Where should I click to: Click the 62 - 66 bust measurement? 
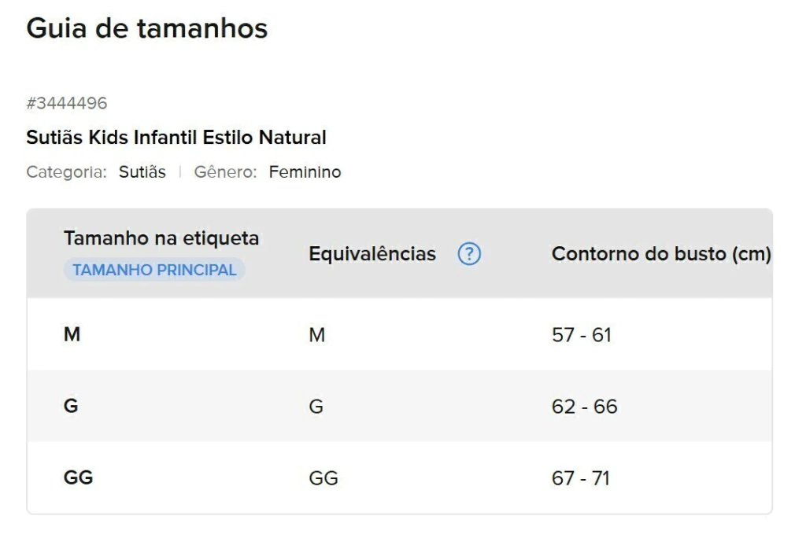pos(584,407)
